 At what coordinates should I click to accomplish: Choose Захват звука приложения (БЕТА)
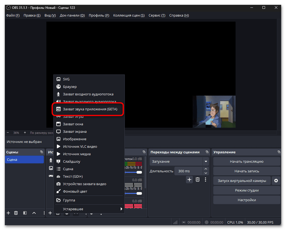89,109
